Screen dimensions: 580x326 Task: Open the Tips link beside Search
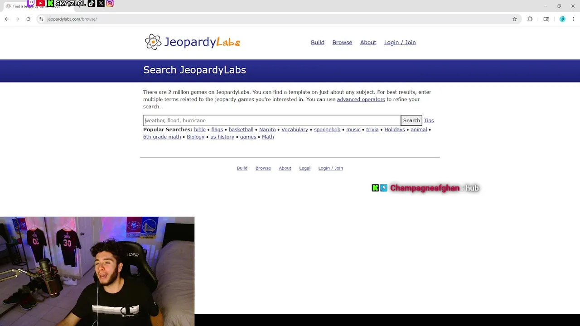(429, 120)
